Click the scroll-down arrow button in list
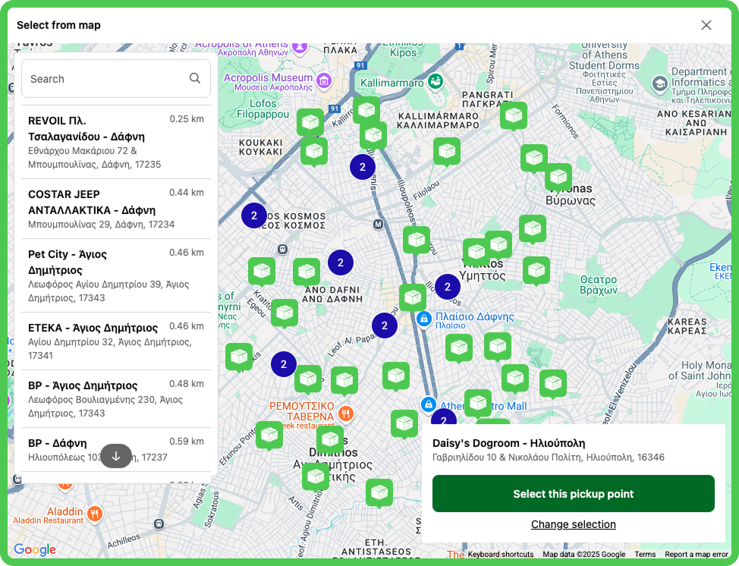Viewport: 739px width, 566px height. point(116,456)
